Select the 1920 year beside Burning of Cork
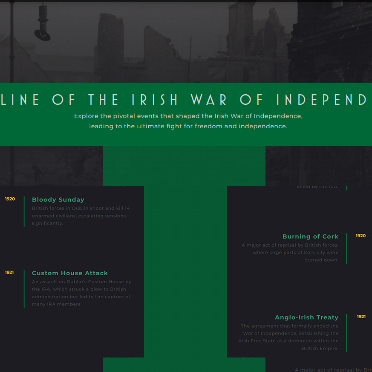This screenshot has height=372, width=372. 360,236
